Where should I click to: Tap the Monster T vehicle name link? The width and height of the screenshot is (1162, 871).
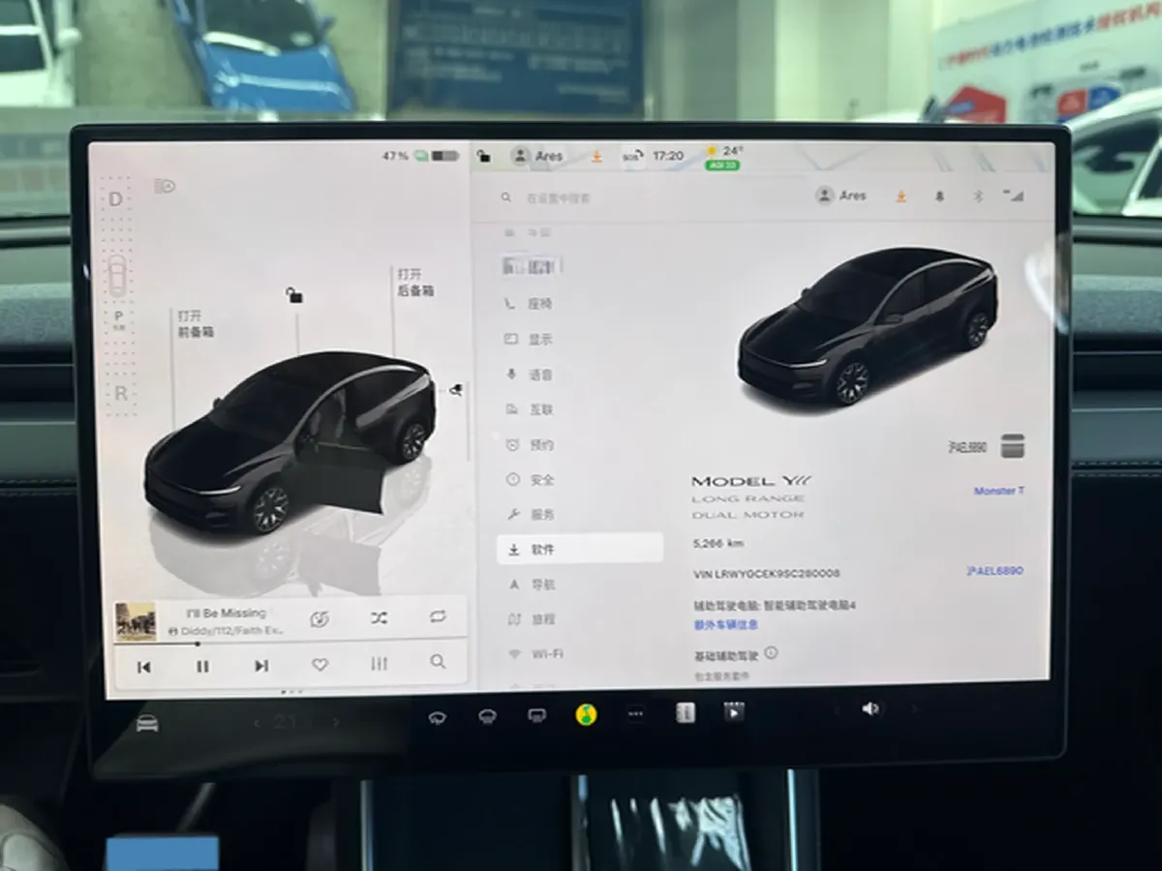point(999,492)
